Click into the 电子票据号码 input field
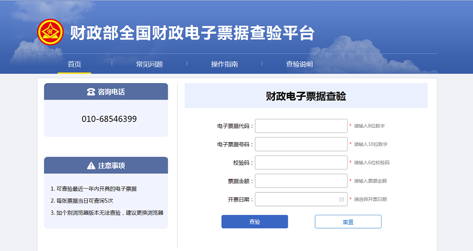The image size is (473, 251). tap(301, 144)
